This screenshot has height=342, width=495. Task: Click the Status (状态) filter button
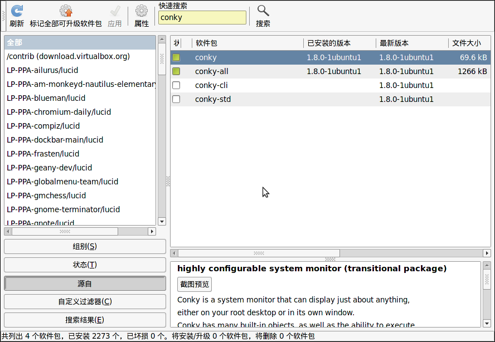[x=85, y=265]
